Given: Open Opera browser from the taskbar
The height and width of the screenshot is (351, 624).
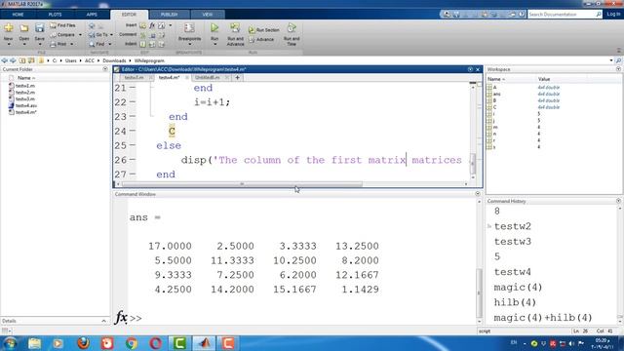Looking at the screenshot, I should (156, 343).
